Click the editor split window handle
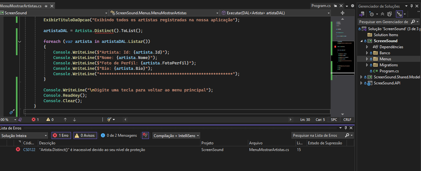The image size is (421, 171). (x=343, y=13)
